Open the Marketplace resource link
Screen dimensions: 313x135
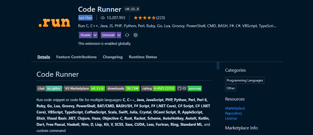pos(235,108)
